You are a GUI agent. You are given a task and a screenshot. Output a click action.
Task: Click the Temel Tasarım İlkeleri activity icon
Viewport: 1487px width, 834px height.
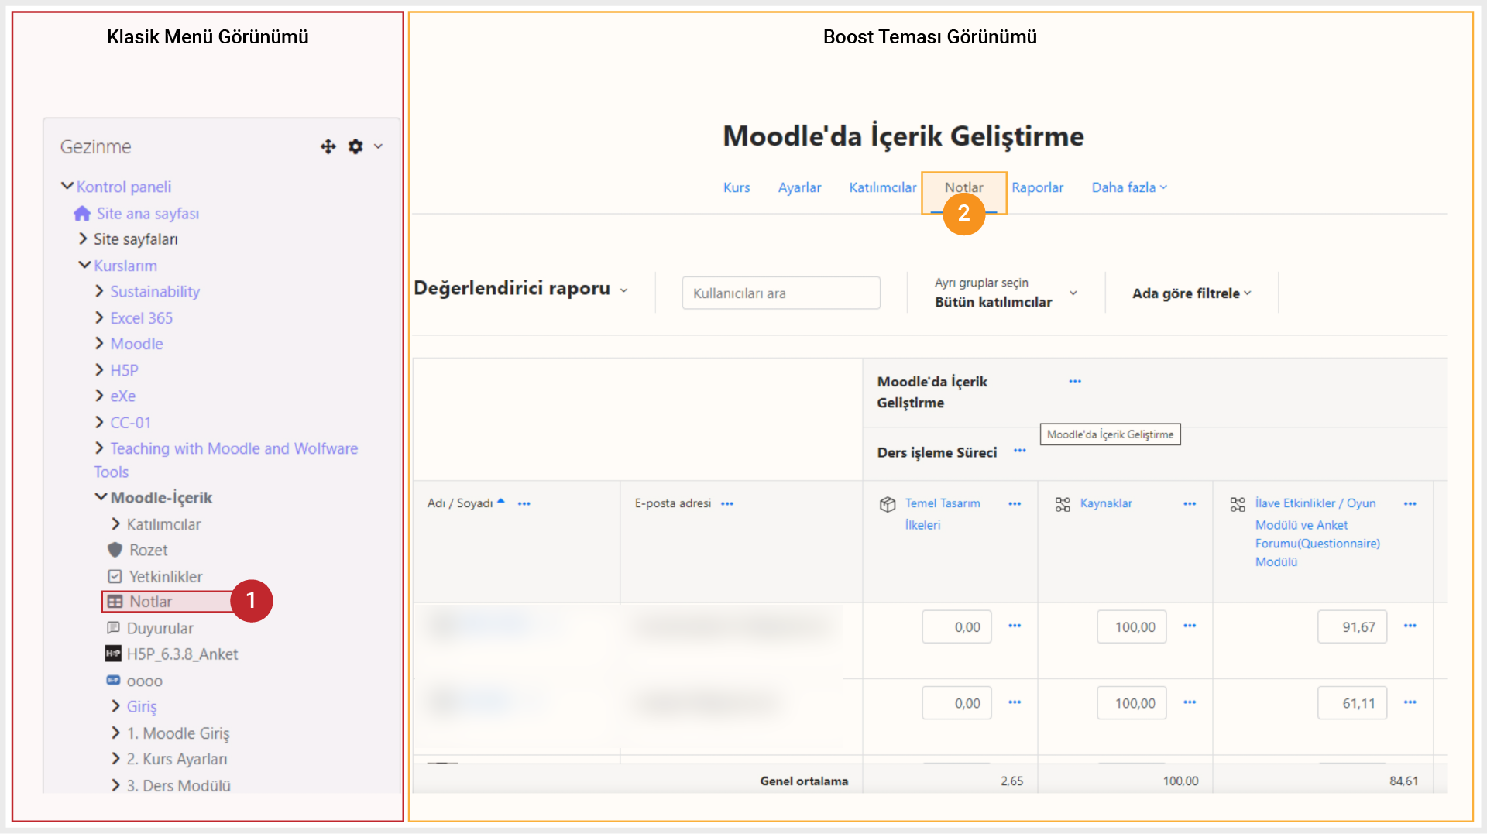888,504
